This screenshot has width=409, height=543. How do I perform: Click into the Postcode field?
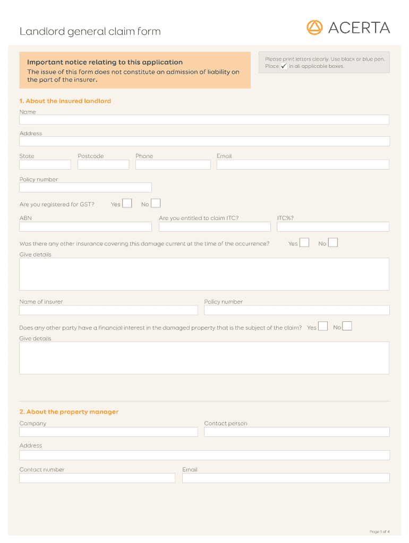pyautogui.click(x=103, y=165)
